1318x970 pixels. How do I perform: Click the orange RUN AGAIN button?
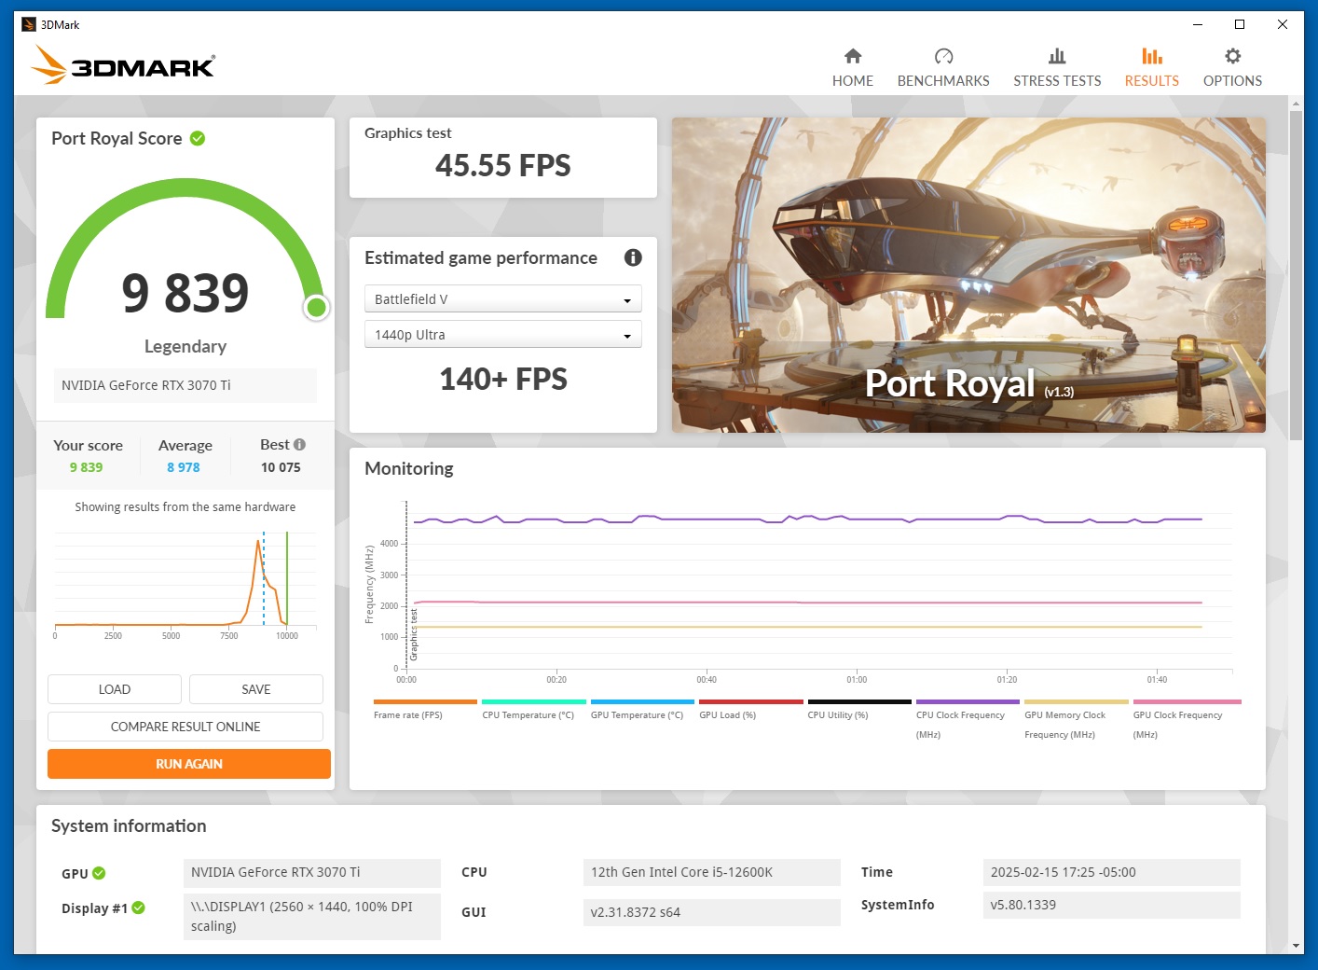tap(189, 764)
